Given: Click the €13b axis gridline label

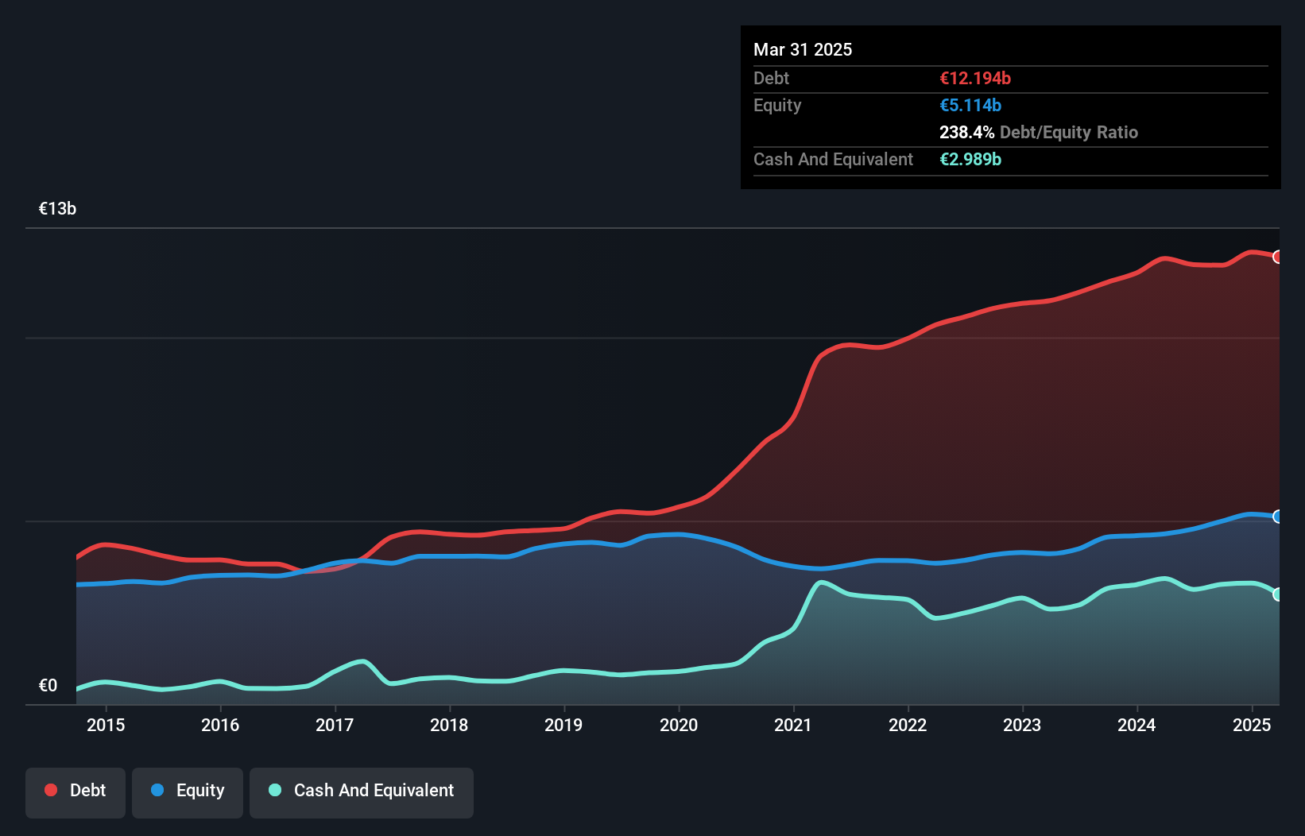Looking at the screenshot, I should tap(56, 208).
